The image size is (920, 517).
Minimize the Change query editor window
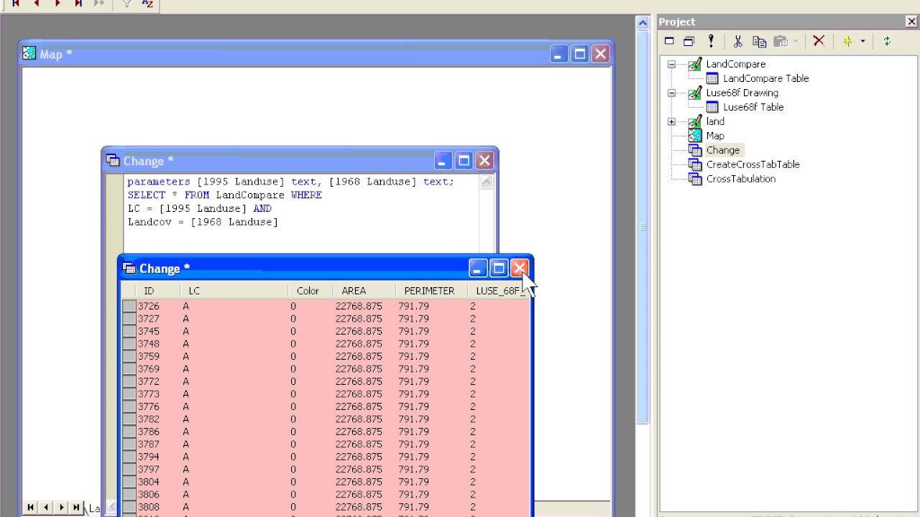443,161
